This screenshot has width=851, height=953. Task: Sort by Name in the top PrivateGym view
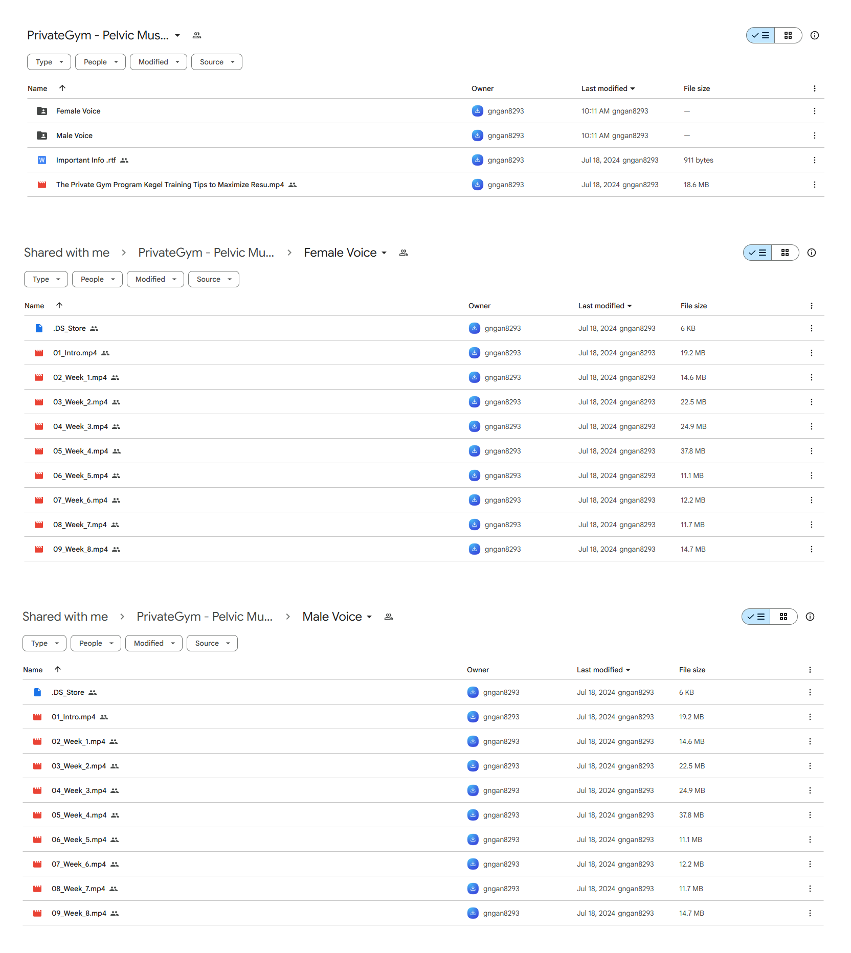click(x=37, y=88)
